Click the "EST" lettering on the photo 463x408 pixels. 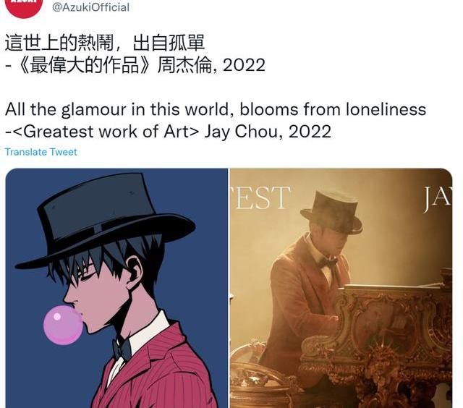pyautogui.click(x=260, y=197)
